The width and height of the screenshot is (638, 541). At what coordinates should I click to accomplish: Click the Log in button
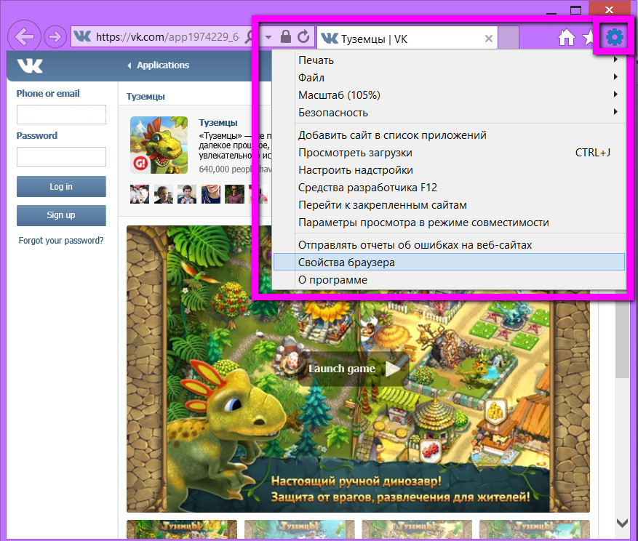point(61,187)
